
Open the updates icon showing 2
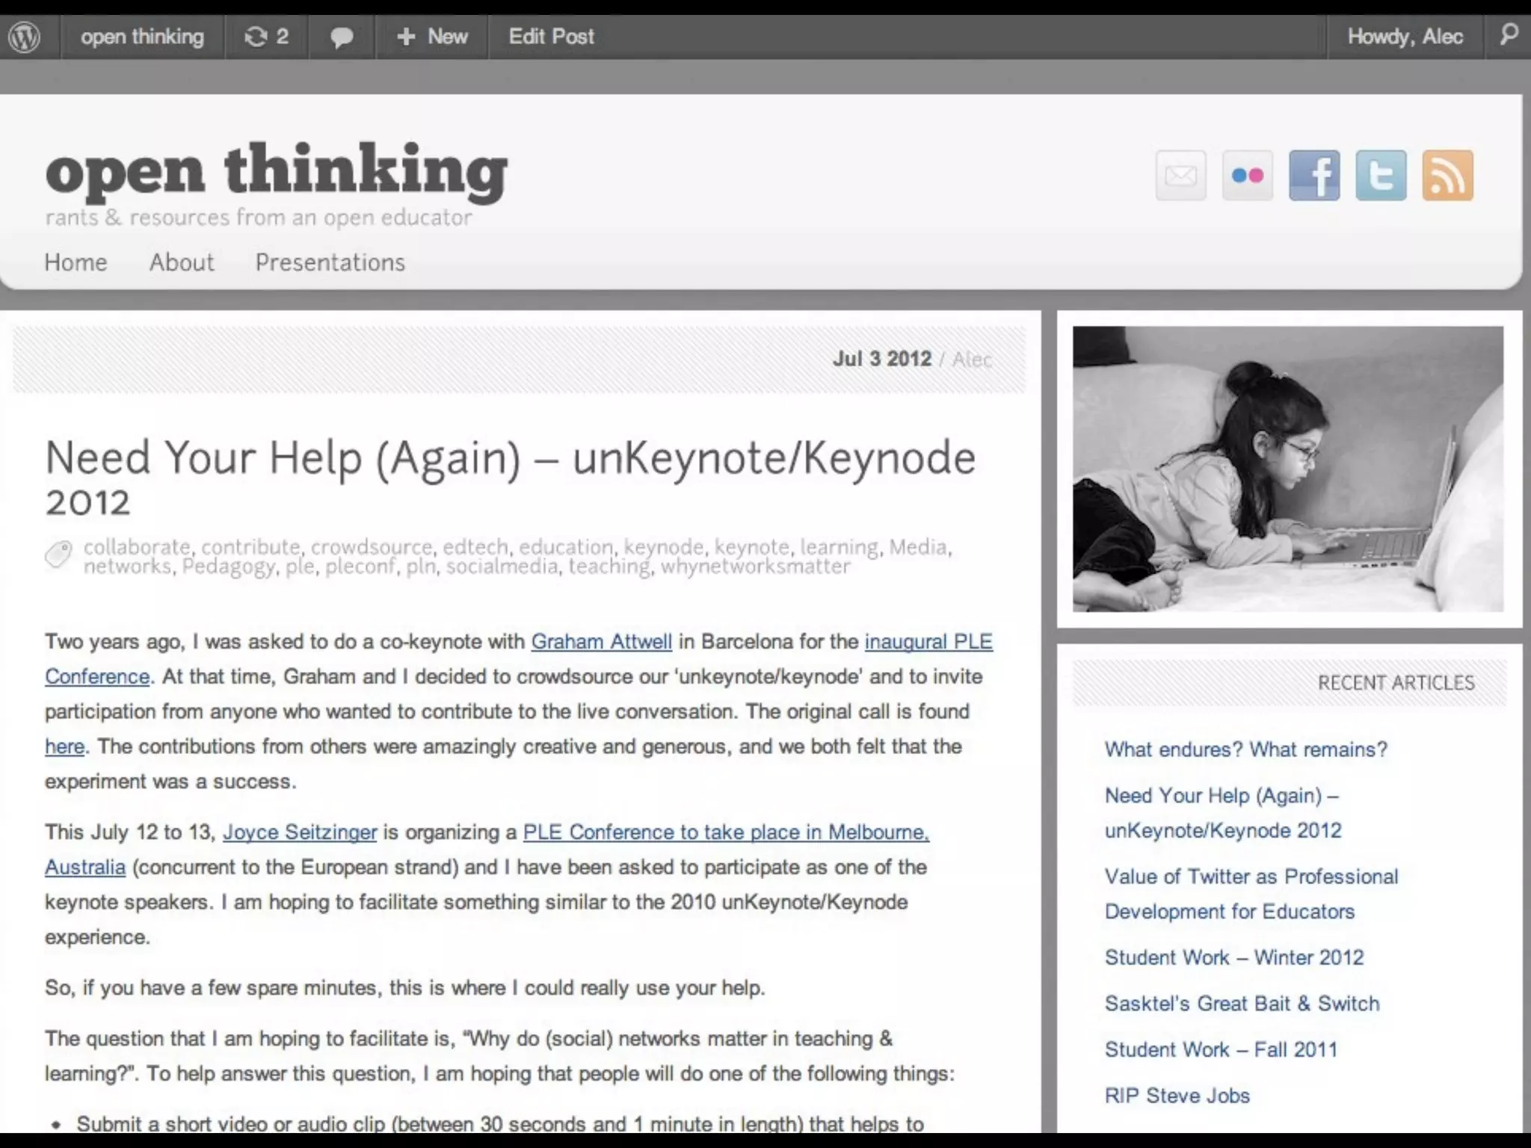click(266, 37)
